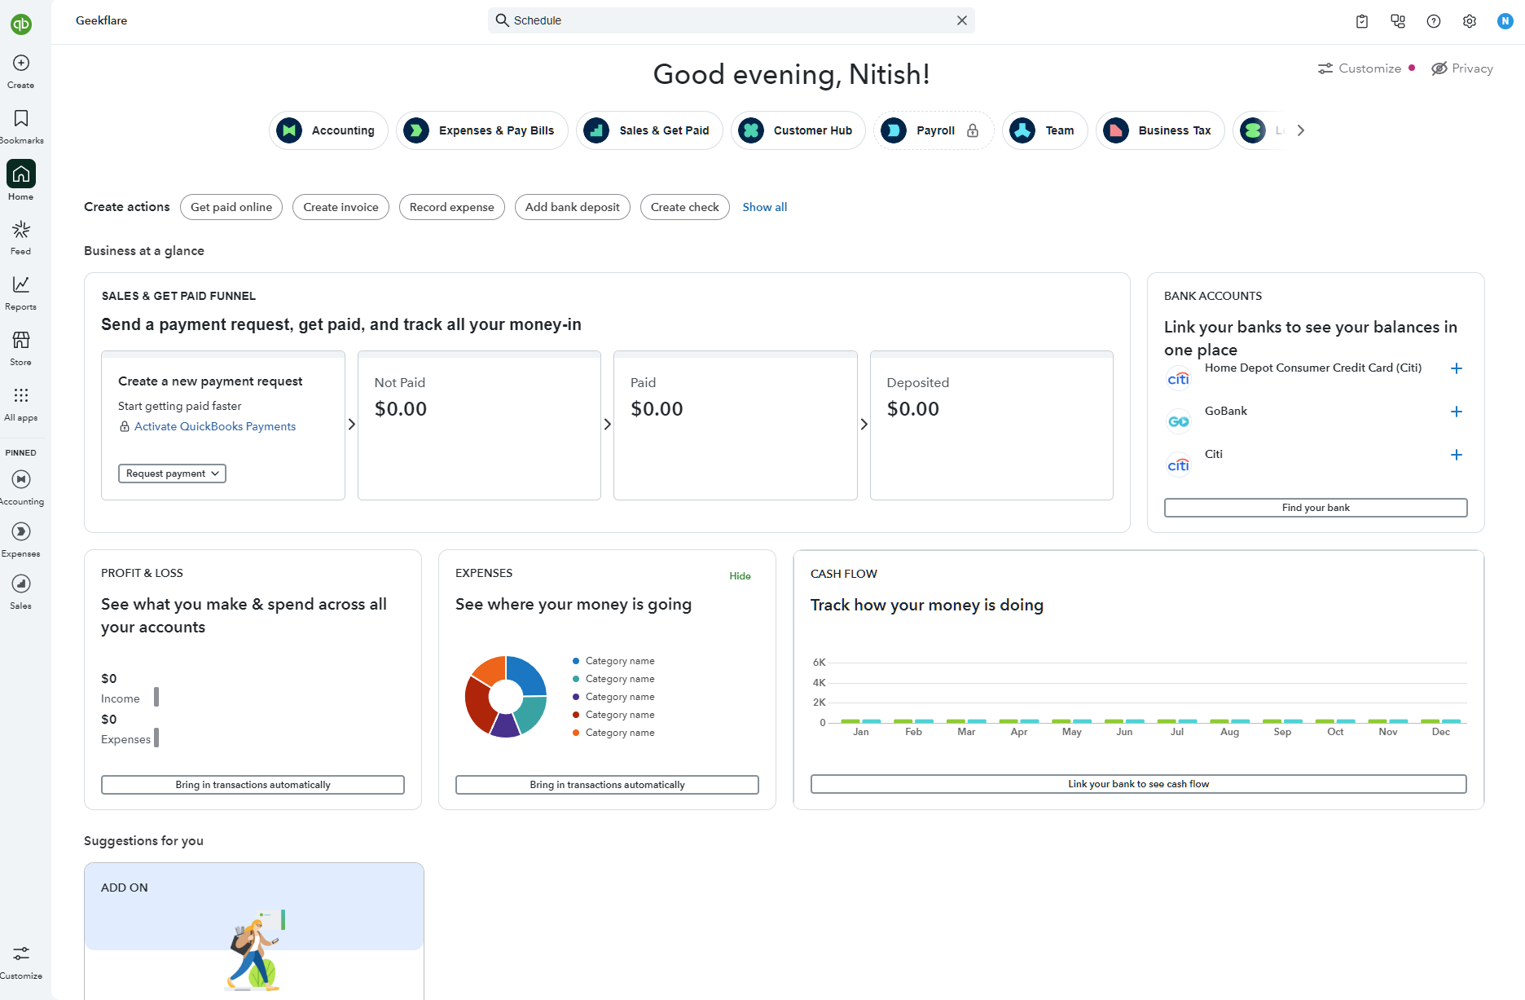Open Bookmarks in the sidebar
The image size is (1525, 1000).
pos(21,126)
